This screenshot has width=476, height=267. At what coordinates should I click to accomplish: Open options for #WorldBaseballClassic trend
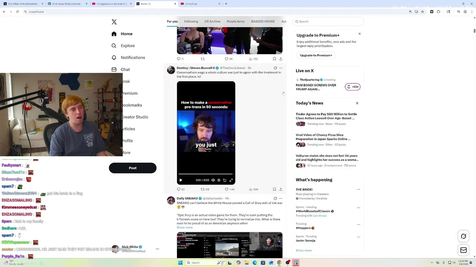click(x=358, y=208)
